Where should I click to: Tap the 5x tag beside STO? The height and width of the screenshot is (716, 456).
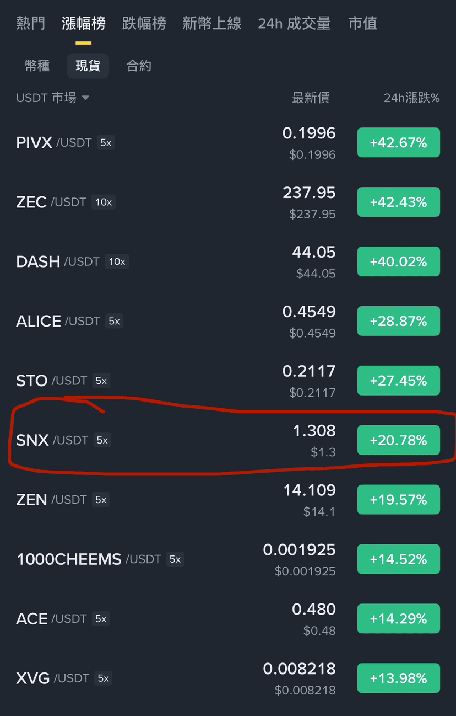coord(101,381)
